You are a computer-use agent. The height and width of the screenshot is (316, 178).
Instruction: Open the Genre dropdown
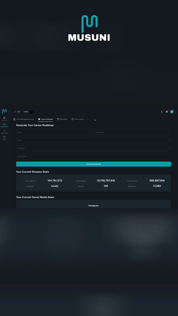(x=54, y=132)
